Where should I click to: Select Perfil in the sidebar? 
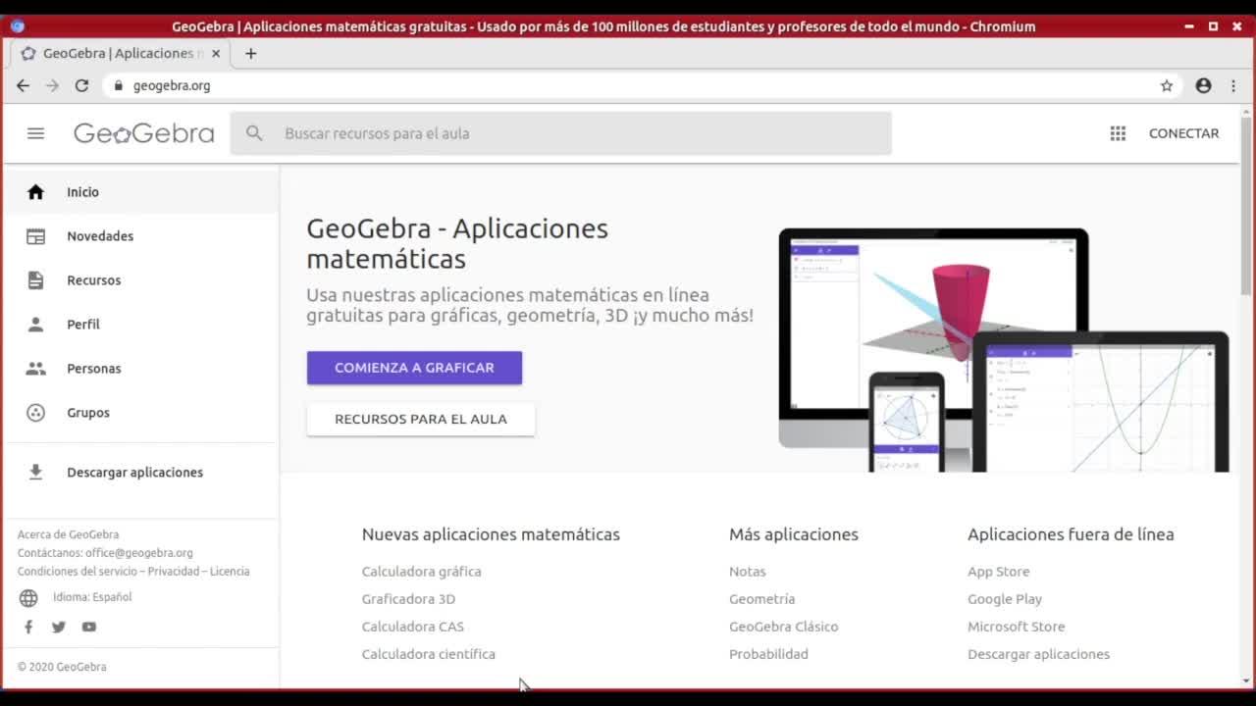[141, 325]
